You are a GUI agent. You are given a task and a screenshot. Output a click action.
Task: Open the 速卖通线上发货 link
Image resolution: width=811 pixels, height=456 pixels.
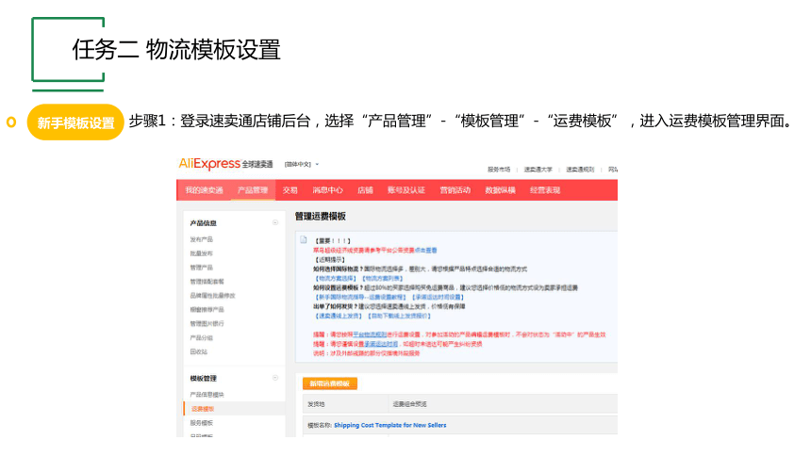(339, 316)
